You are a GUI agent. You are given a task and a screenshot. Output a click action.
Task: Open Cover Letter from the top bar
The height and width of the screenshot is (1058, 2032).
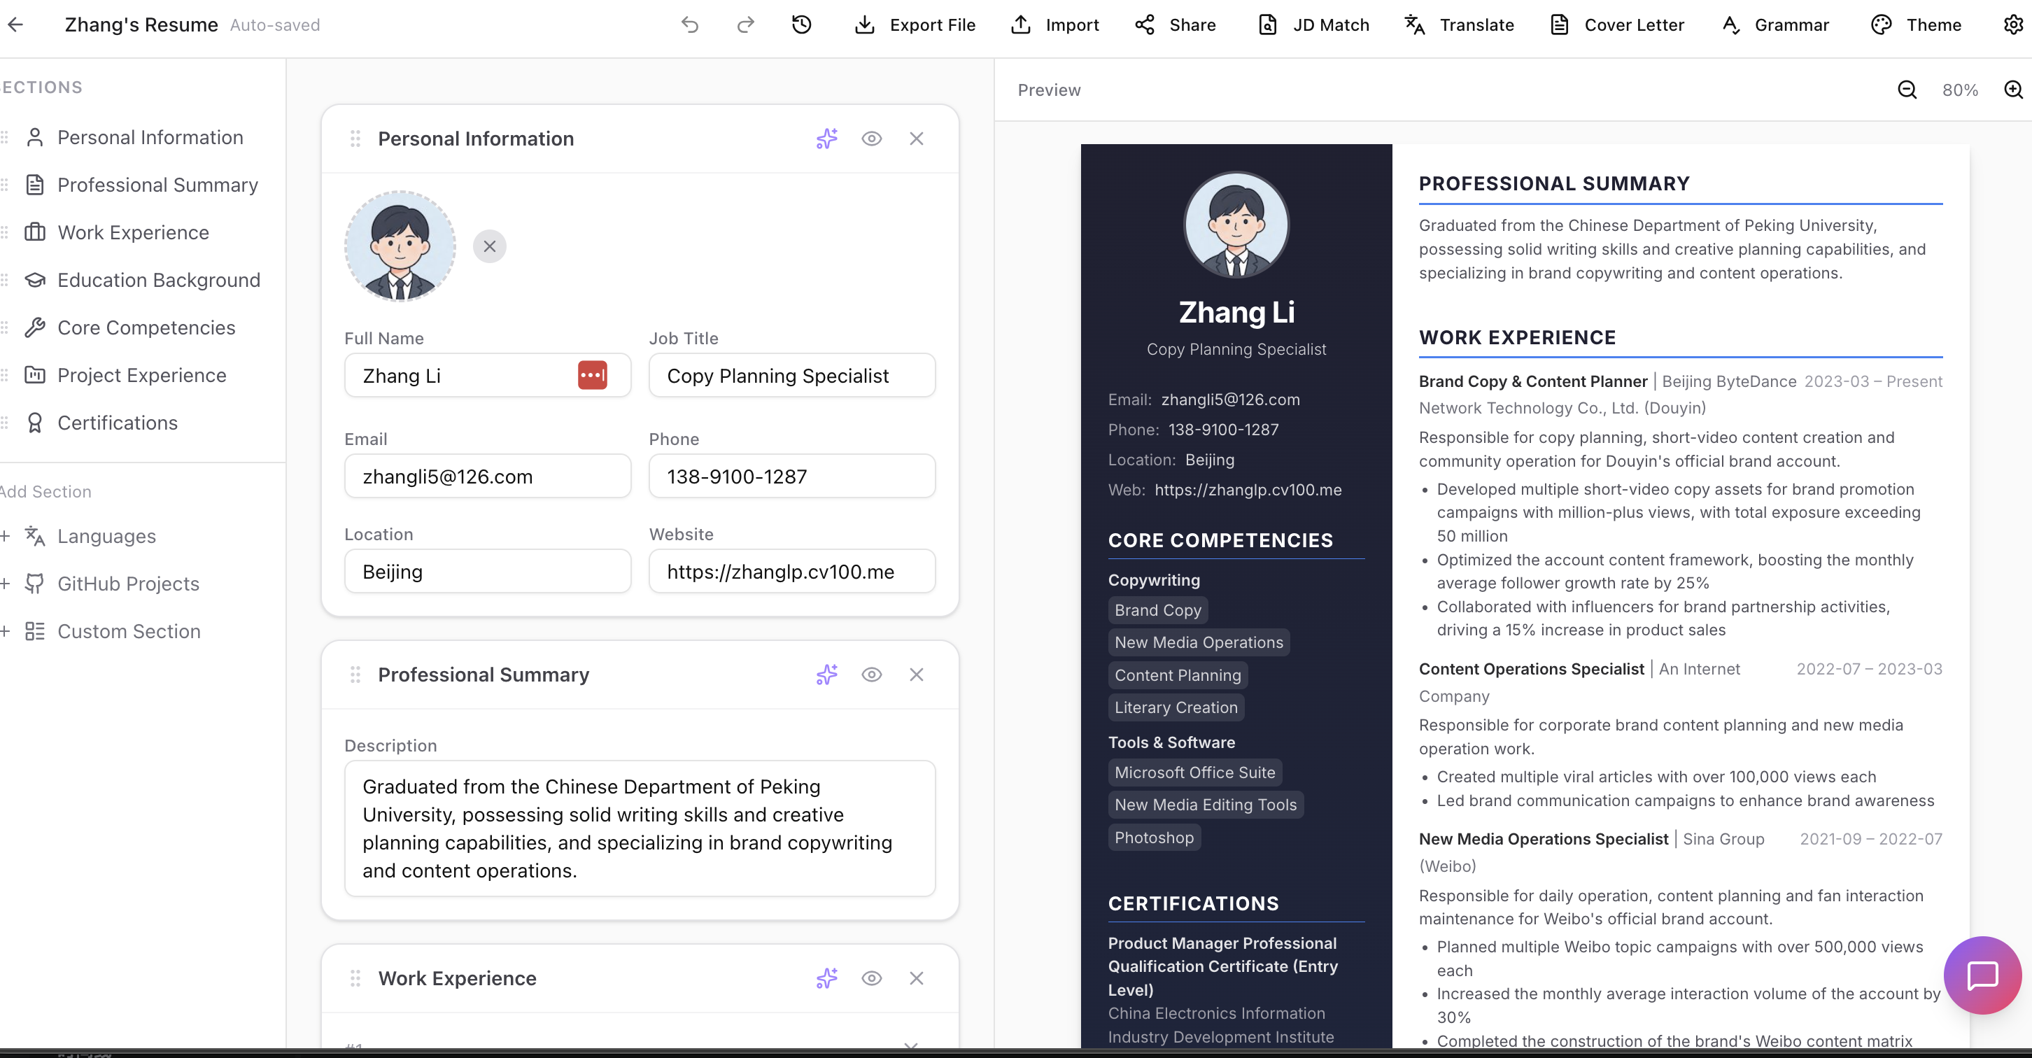[1615, 24]
